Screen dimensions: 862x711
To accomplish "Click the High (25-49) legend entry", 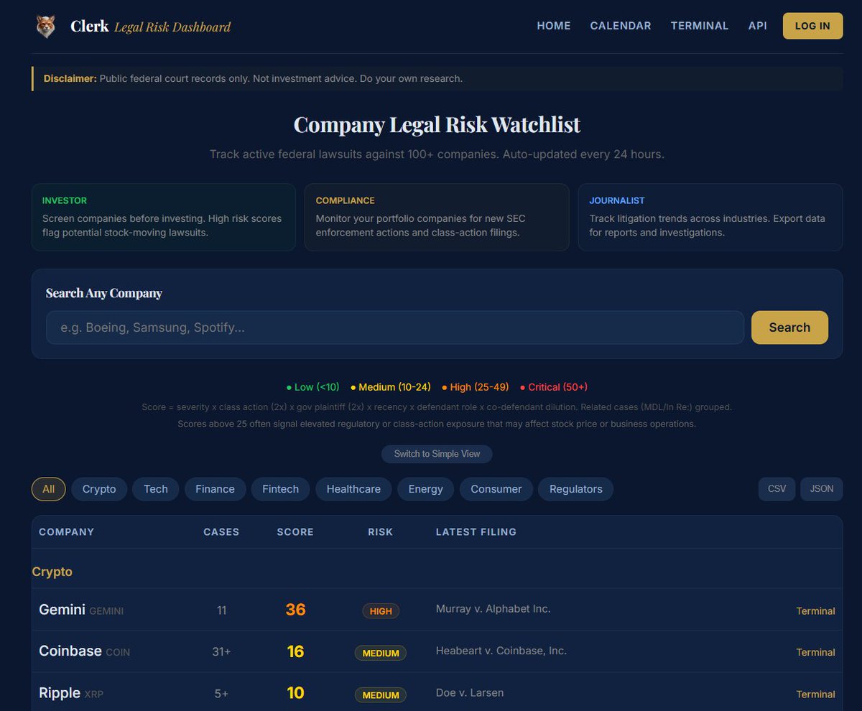I will (x=476, y=387).
